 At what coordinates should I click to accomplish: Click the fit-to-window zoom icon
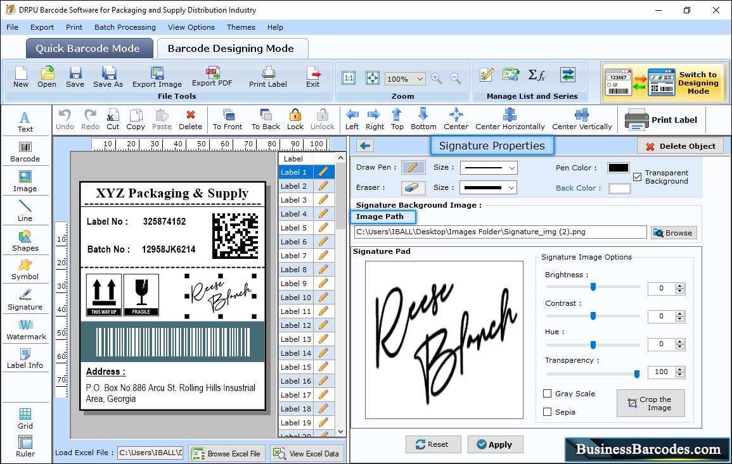pyautogui.click(x=372, y=78)
